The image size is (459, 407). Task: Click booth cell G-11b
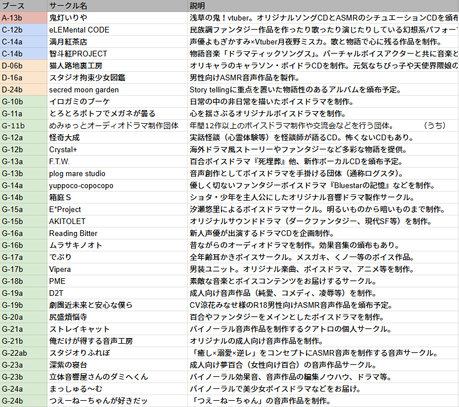(23, 126)
